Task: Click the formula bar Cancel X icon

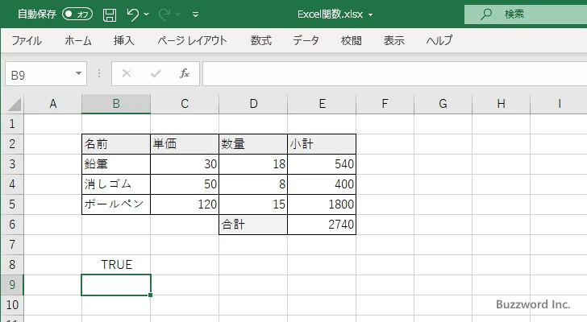Action: pyautogui.click(x=127, y=73)
